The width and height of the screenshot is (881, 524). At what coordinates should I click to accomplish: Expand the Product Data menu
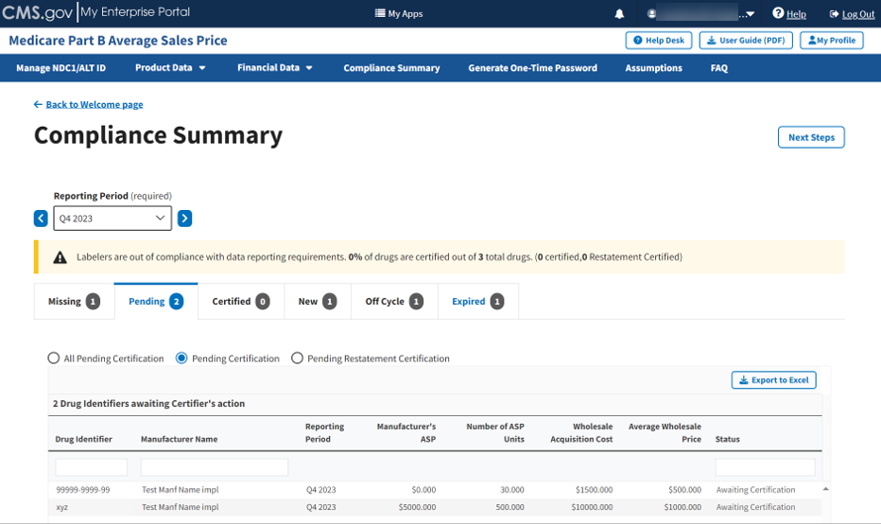tap(170, 68)
